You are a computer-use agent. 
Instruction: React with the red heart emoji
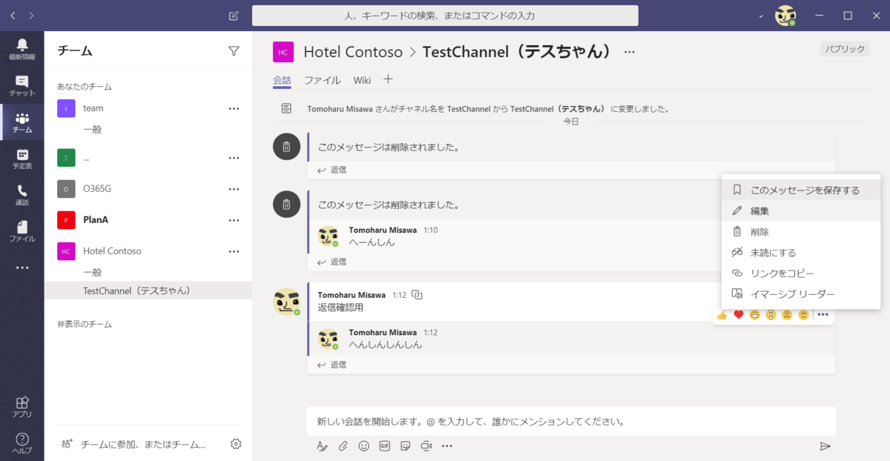[739, 315]
